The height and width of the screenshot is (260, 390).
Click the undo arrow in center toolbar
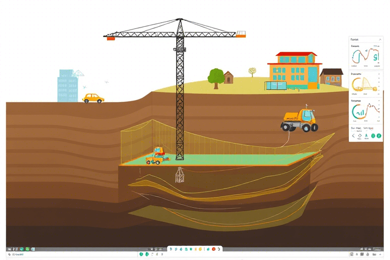(x=219, y=249)
